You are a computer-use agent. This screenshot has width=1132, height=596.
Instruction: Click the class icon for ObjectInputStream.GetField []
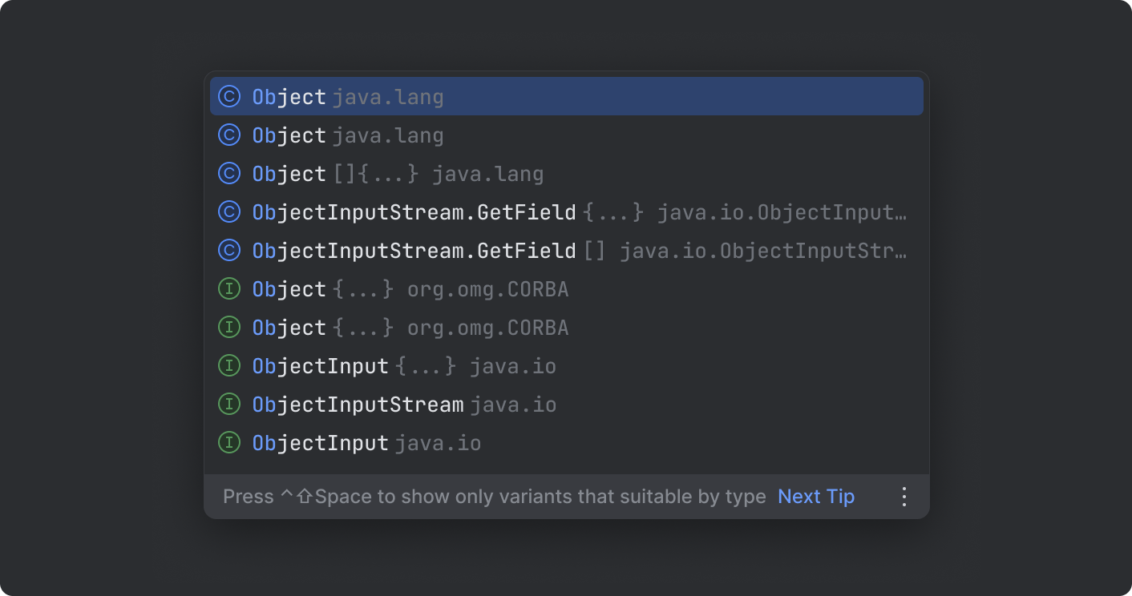tap(229, 250)
